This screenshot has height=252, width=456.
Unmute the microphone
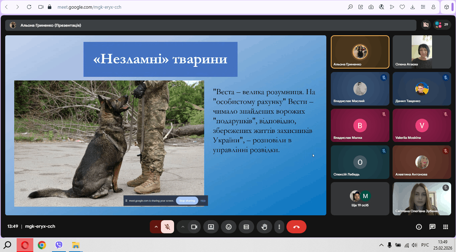(167, 227)
